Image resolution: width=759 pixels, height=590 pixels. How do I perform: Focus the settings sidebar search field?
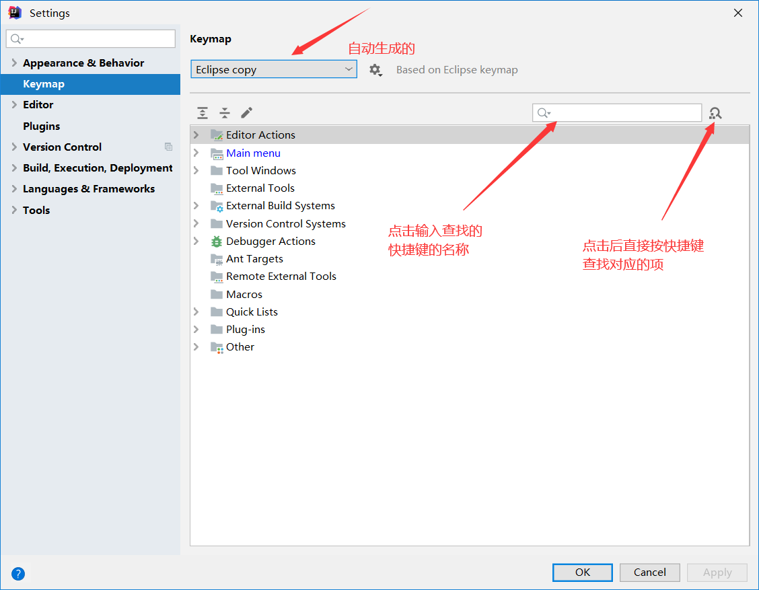click(x=91, y=39)
